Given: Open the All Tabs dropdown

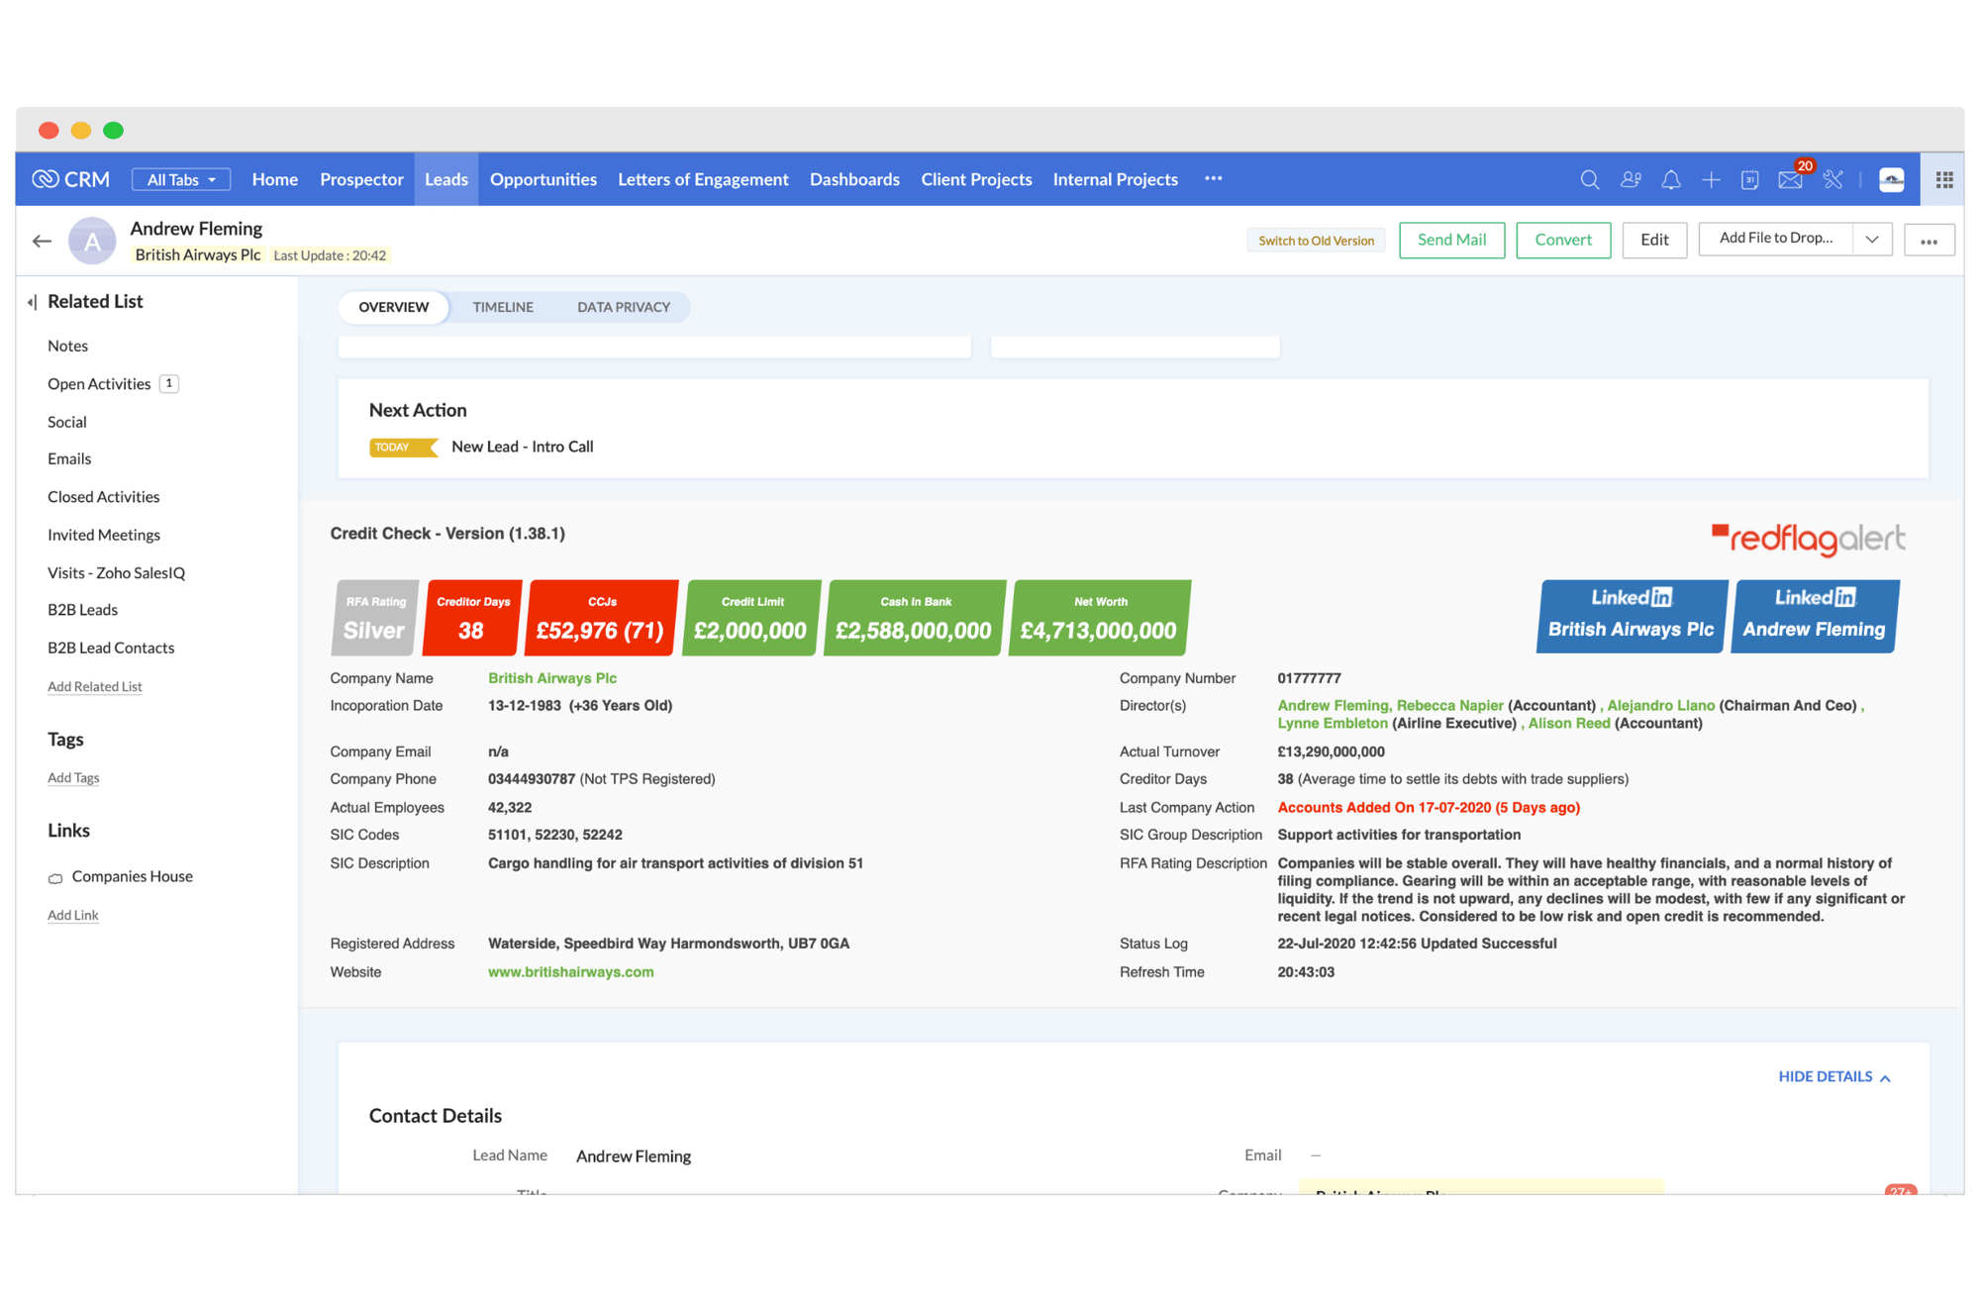Looking at the screenshot, I should [x=181, y=179].
